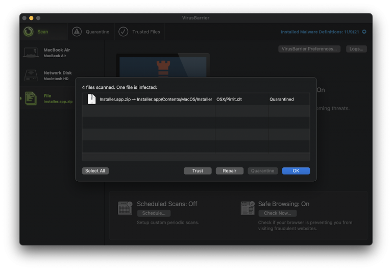
Task: Open the Logs window
Action: point(356,49)
